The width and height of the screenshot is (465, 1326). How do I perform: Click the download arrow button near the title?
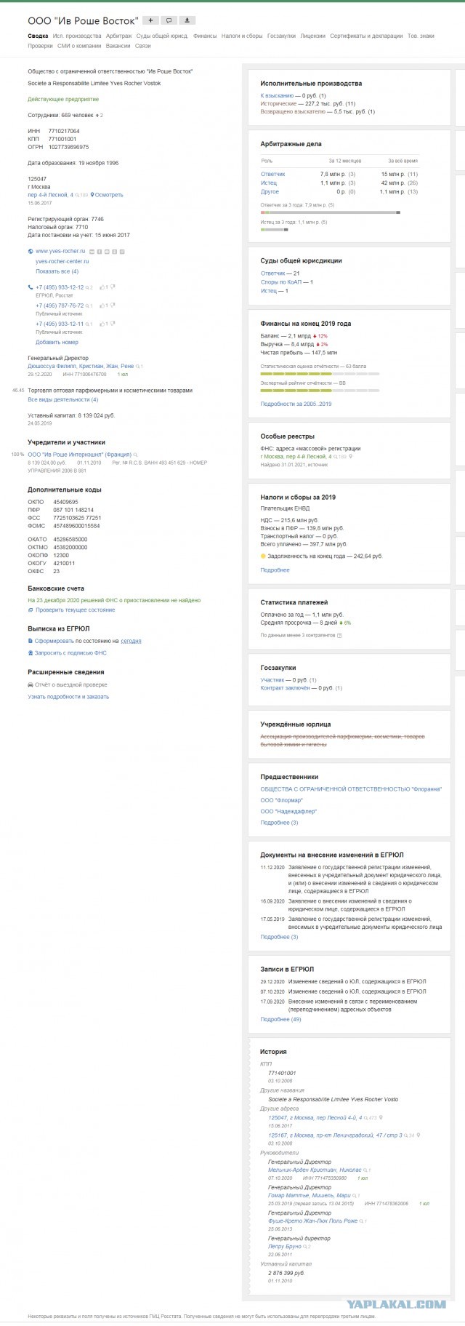click(187, 20)
